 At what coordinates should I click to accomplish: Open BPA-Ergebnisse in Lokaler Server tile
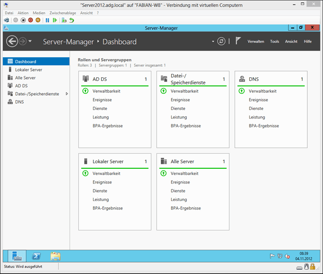pyautogui.click(x=108, y=208)
